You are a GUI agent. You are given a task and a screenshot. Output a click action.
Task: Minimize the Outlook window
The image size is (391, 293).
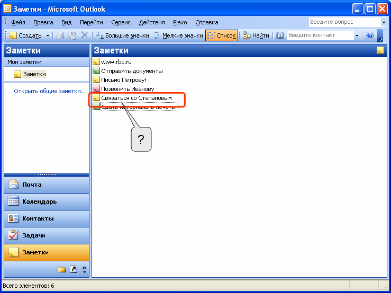click(x=358, y=9)
